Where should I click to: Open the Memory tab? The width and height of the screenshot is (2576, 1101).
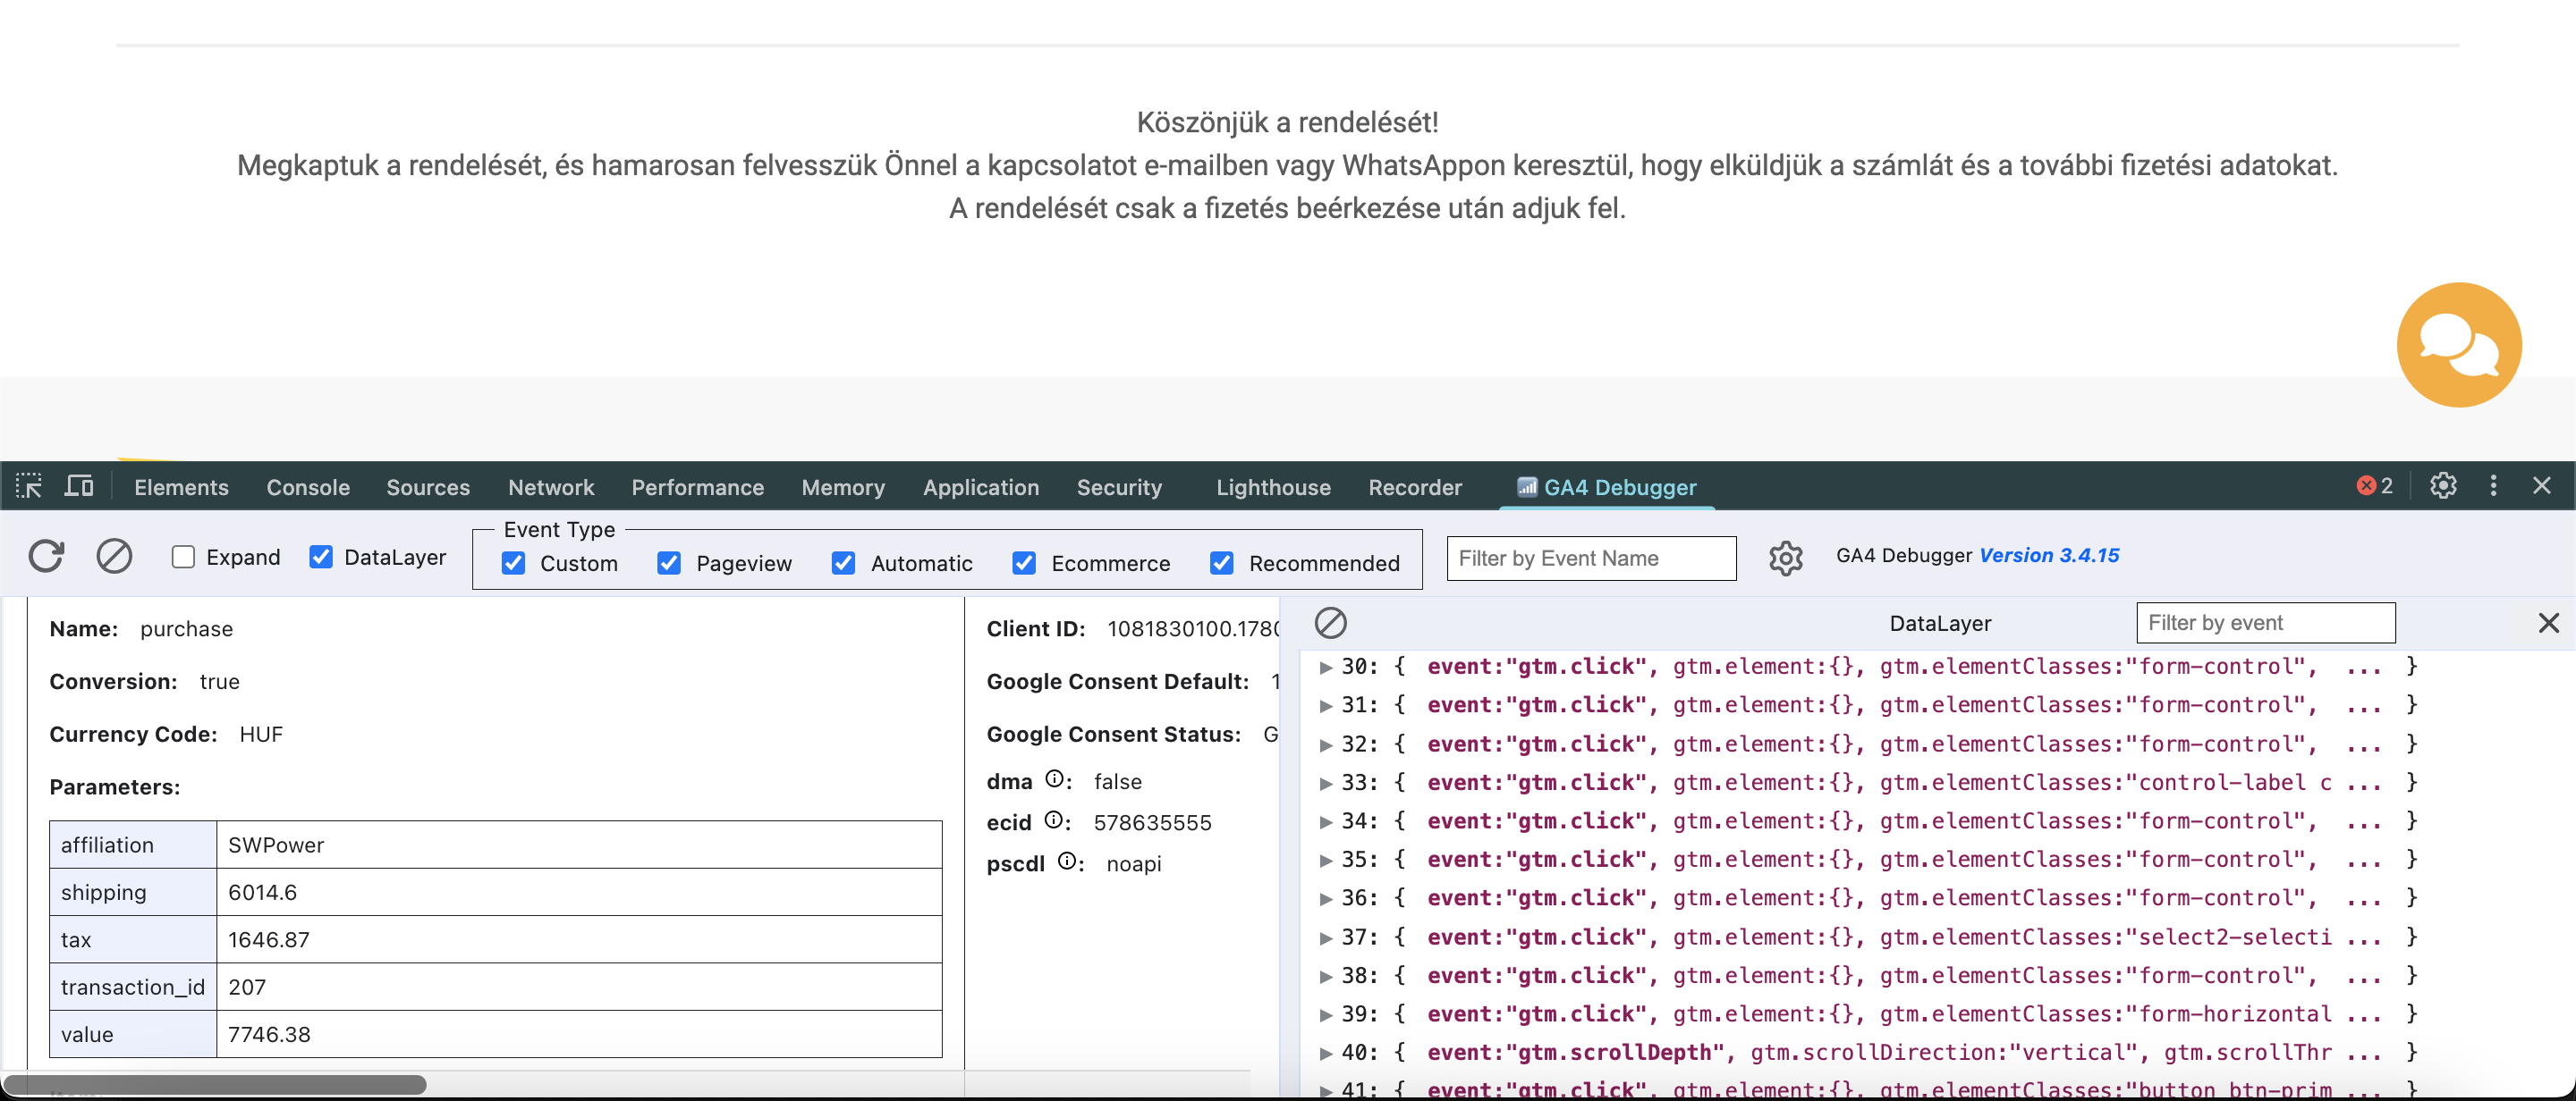click(843, 488)
